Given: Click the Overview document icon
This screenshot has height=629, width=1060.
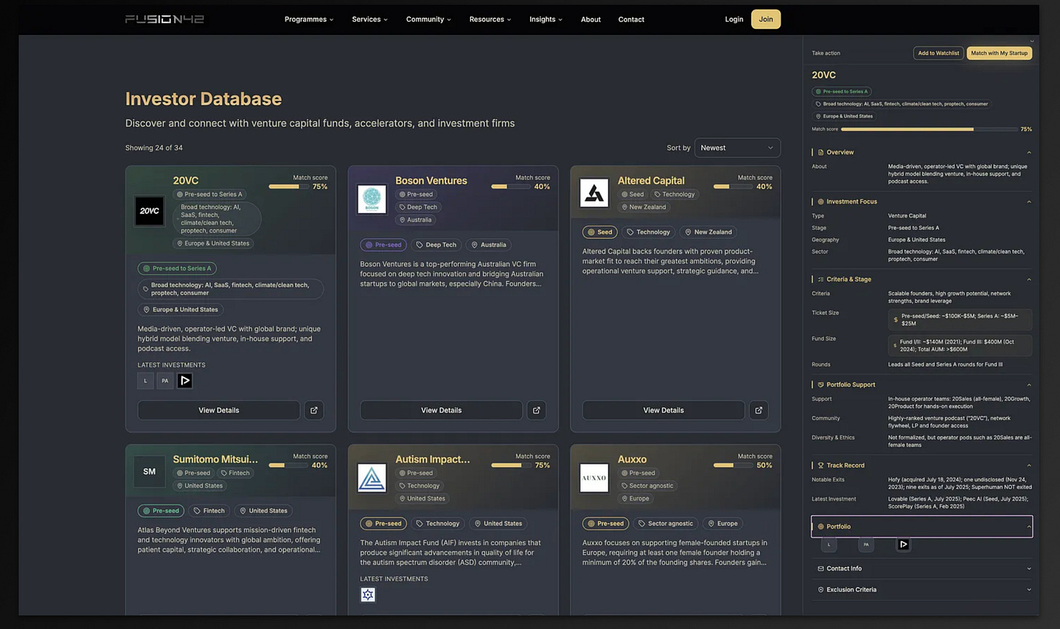Looking at the screenshot, I should point(820,152).
